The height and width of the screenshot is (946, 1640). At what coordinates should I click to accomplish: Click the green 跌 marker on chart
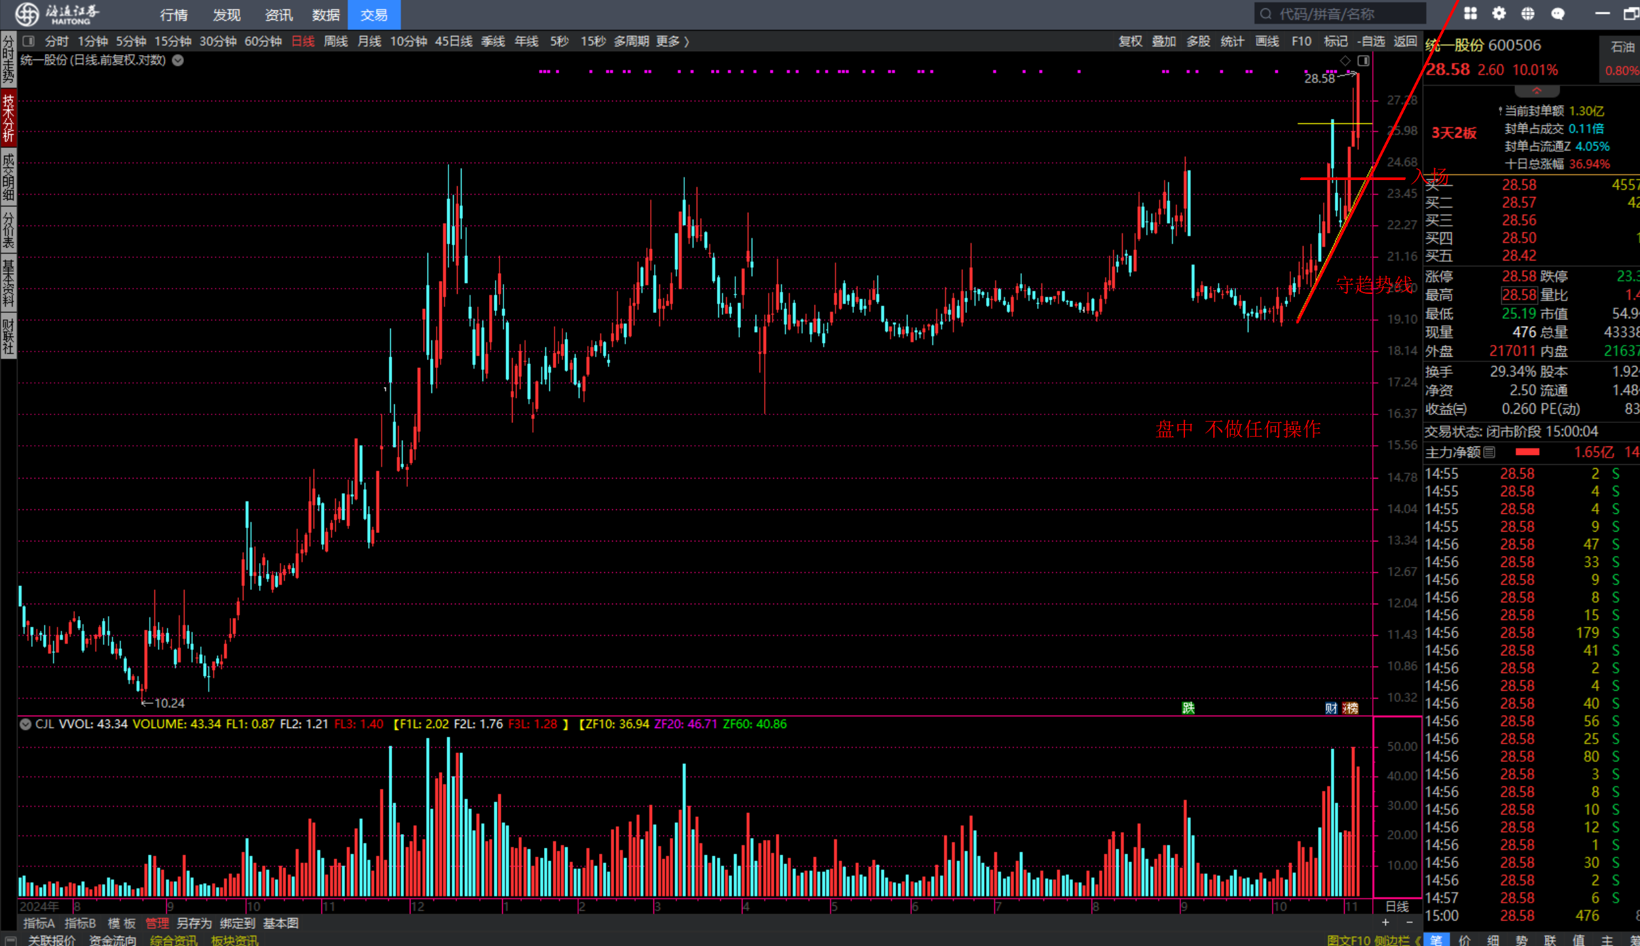tap(1188, 708)
